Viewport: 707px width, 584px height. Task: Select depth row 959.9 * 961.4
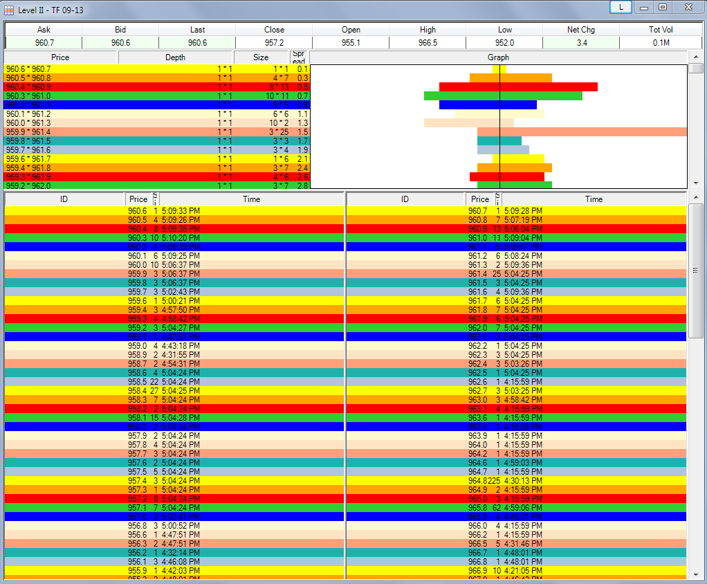point(156,132)
